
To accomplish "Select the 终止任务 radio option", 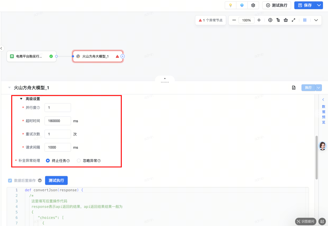I will point(48,160).
